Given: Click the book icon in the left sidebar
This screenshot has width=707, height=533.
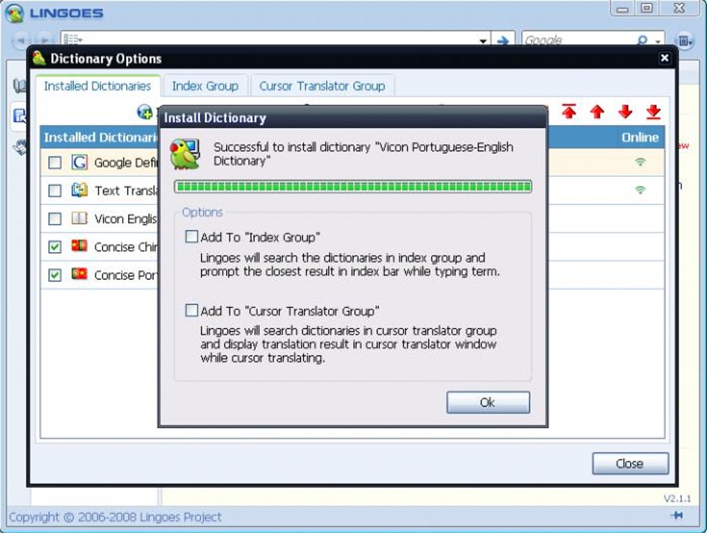Looking at the screenshot, I should 19,85.
